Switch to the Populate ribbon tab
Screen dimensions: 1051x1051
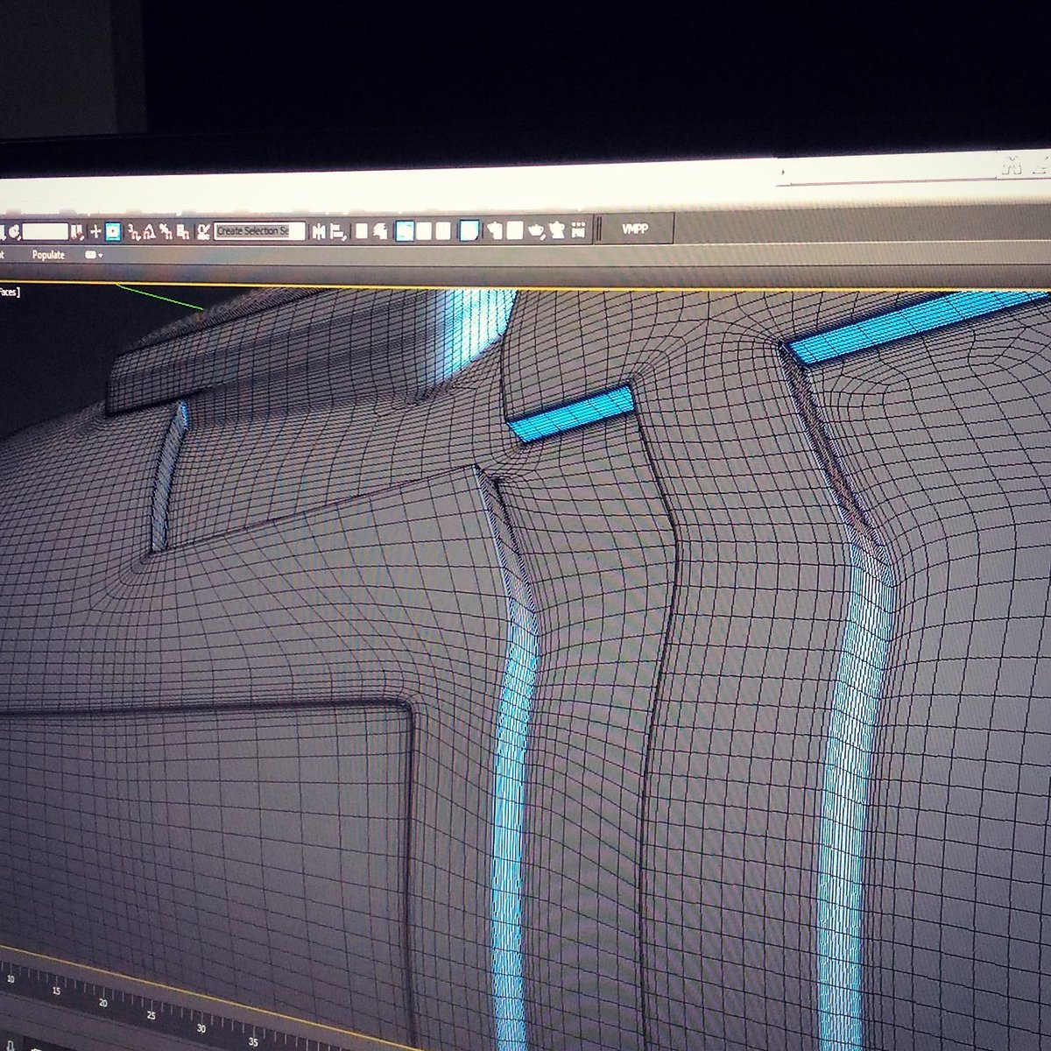coord(48,255)
